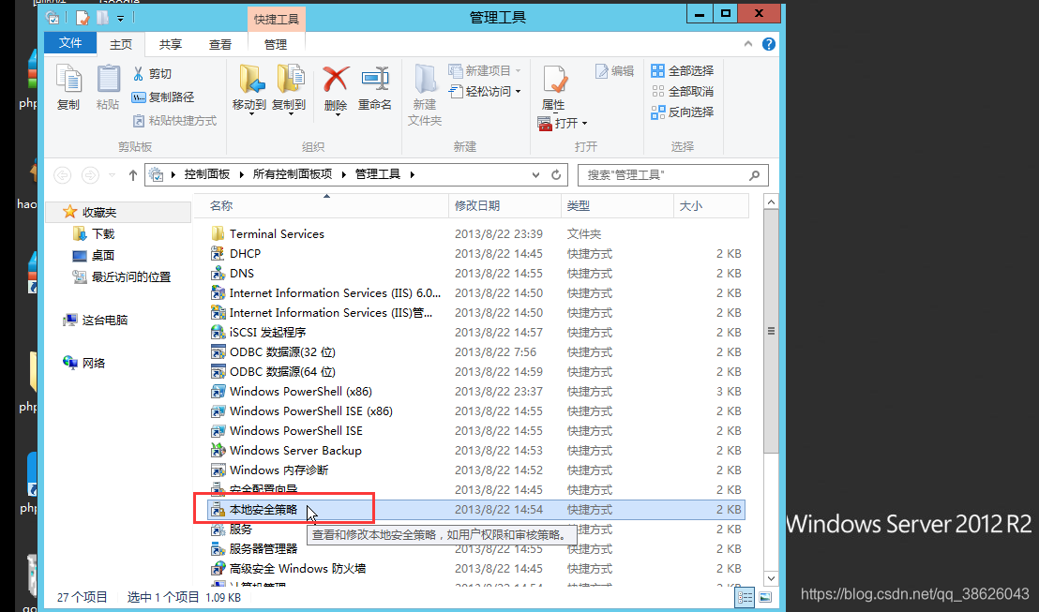This screenshot has height=612, width=1039.
Task: Click the Shortcut Tools (快捷工具) contextual tab
Action: coord(277,19)
